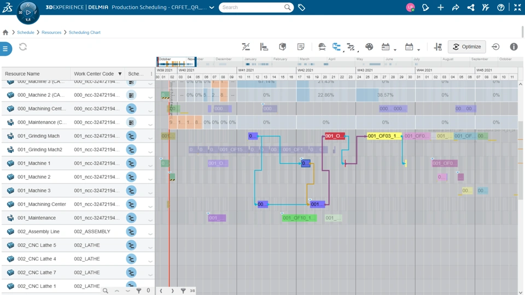525x295 pixels.
Task: Click the circled arrow export icon
Action: 495,47
